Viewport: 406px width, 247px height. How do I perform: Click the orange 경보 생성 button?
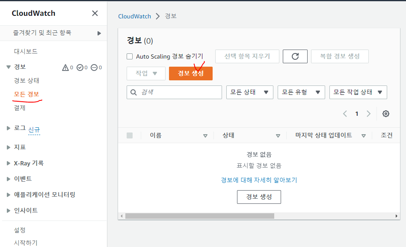pyautogui.click(x=191, y=74)
